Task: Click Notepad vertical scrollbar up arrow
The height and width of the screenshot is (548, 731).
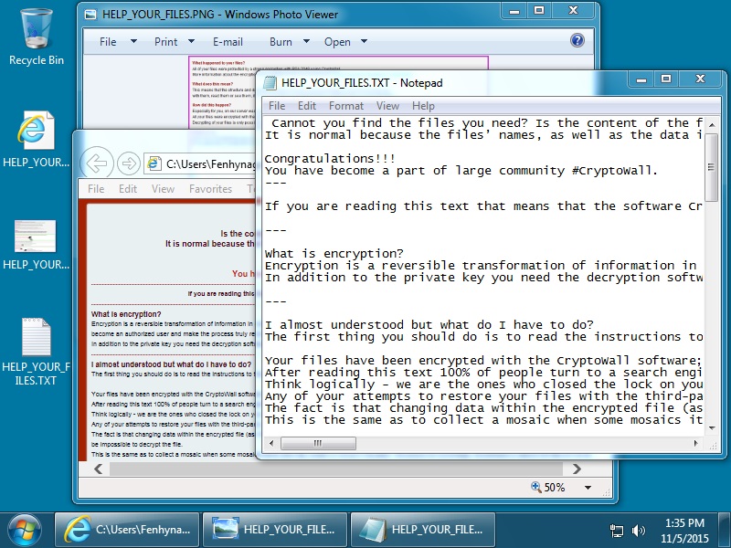Action: [x=712, y=125]
